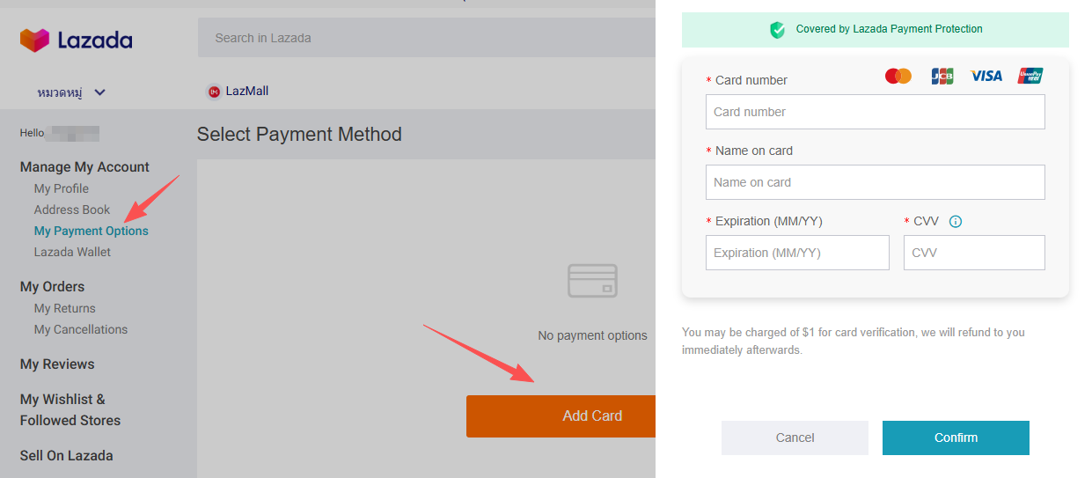Focus the Card number field

(x=875, y=112)
